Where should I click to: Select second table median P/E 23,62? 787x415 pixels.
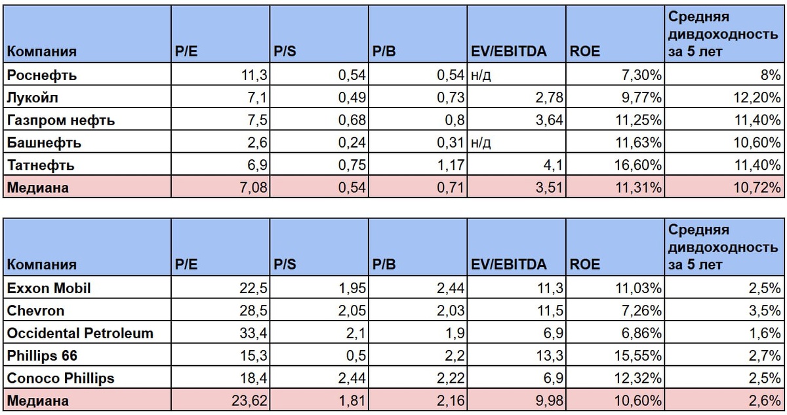coord(220,400)
